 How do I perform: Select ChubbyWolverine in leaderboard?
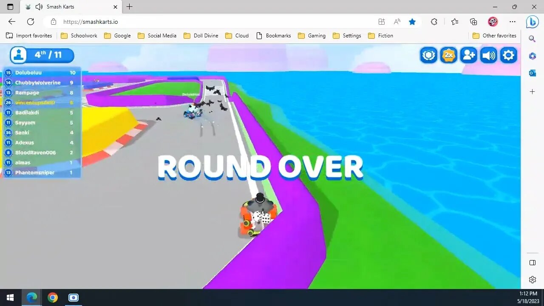[x=41, y=82]
